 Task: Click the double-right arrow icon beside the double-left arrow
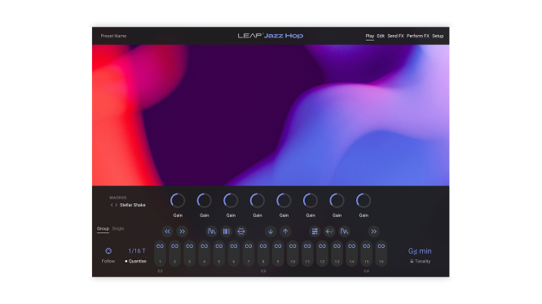[x=183, y=232]
